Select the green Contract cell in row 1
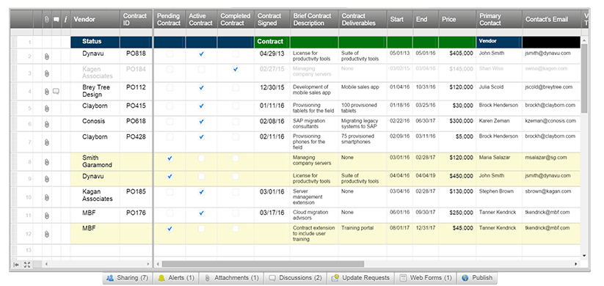 pos(272,42)
